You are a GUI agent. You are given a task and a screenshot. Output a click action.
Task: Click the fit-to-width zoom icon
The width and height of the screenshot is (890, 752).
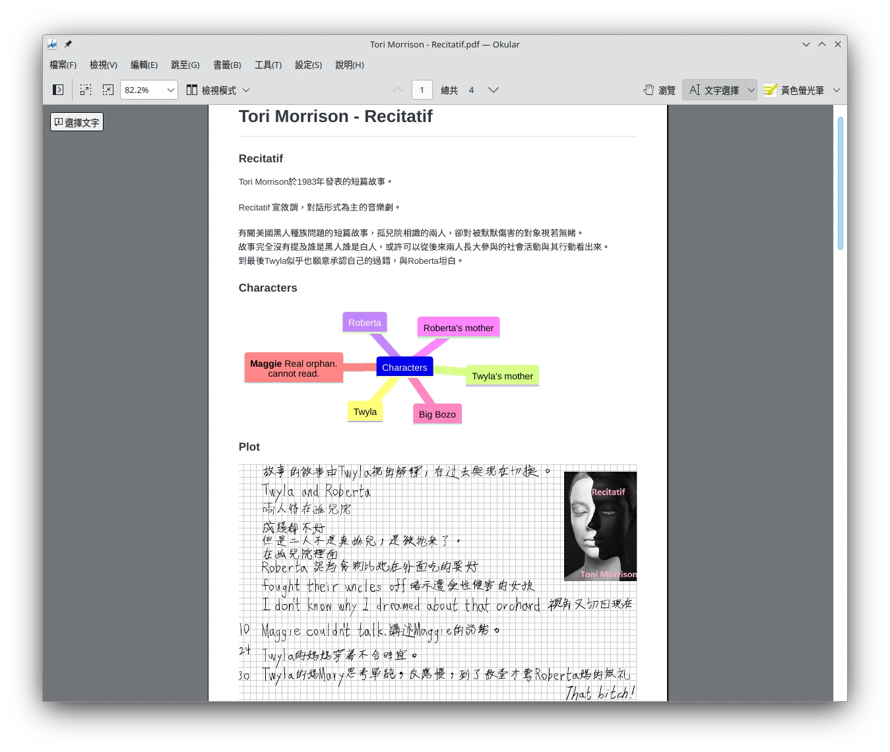pyautogui.click(x=86, y=90)
